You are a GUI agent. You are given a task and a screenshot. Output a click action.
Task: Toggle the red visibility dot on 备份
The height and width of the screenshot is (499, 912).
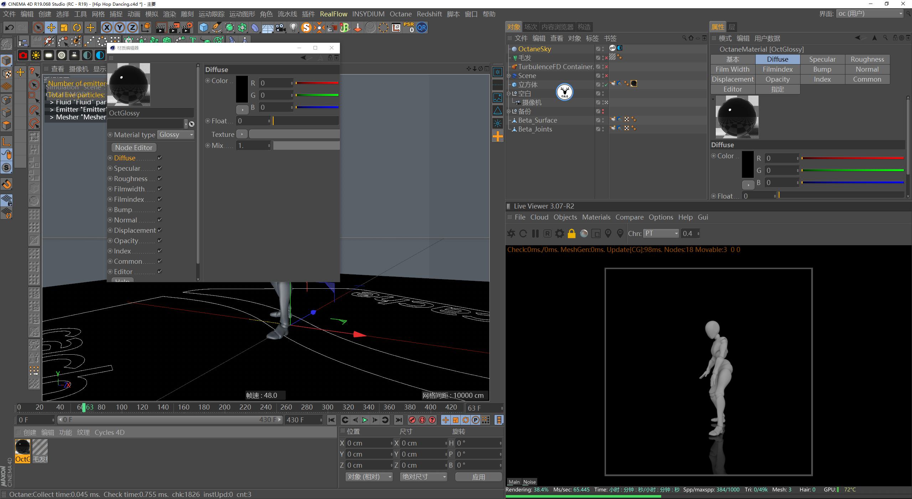click(602, 112)
